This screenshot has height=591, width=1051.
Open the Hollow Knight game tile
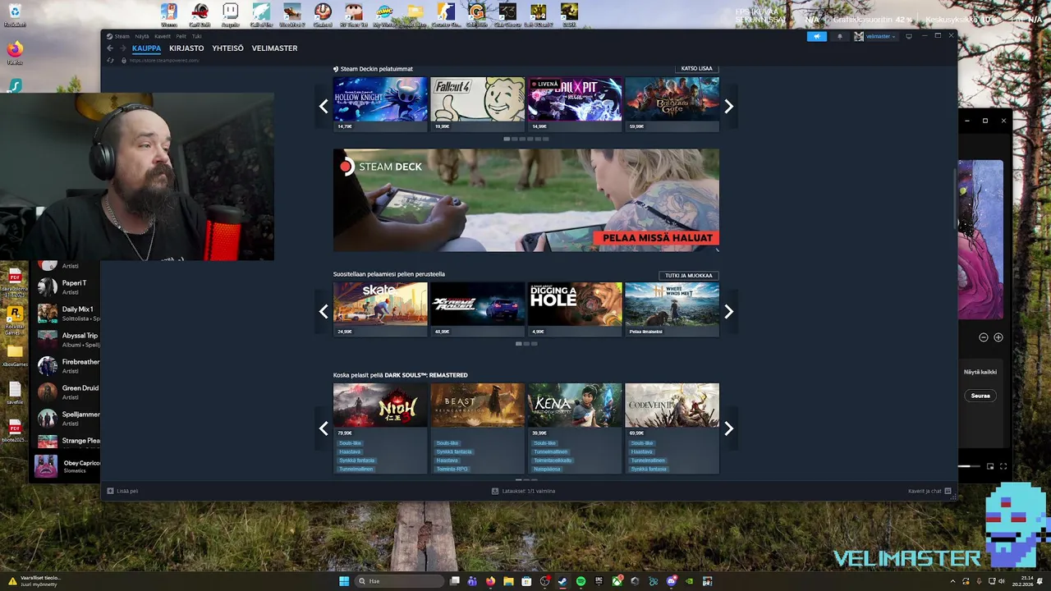(x=380, y=104)
